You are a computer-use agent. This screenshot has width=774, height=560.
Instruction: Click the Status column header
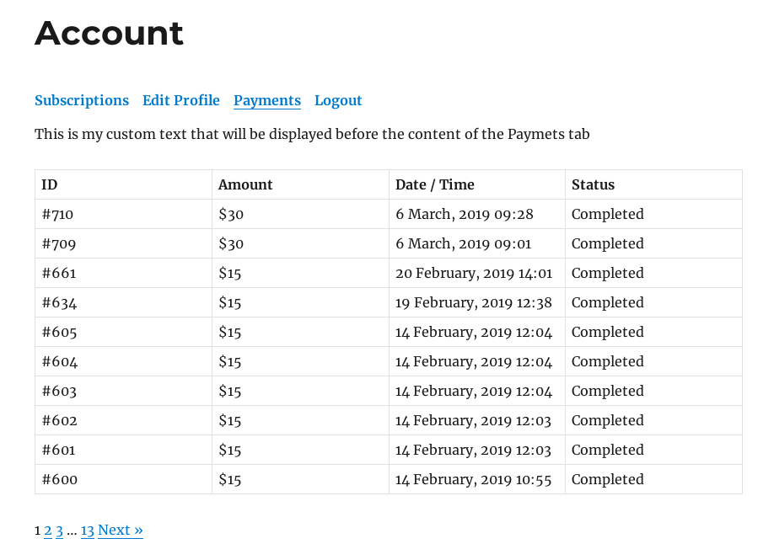(x=593, y=185)
